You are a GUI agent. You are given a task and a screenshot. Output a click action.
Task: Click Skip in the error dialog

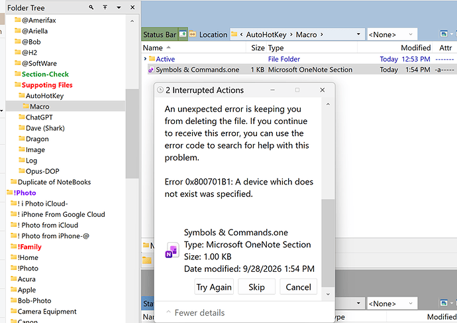pyautogui.click(x=256, y=287)
